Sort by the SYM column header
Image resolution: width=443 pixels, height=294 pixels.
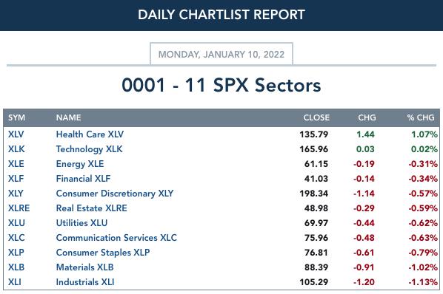tap(16, 117)
